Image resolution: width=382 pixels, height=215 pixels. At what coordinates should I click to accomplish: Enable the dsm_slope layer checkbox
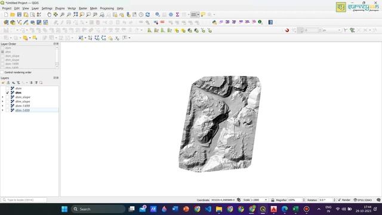click(x=7, y=97)
